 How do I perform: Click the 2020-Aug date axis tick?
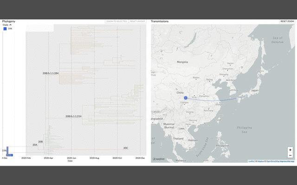click(x=94, y=158)
